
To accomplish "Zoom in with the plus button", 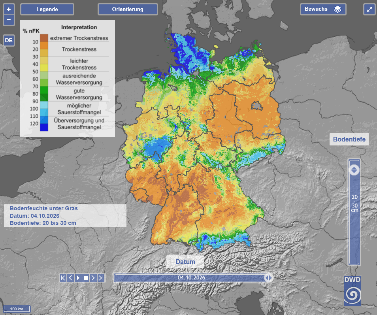I will click(9, 9).
